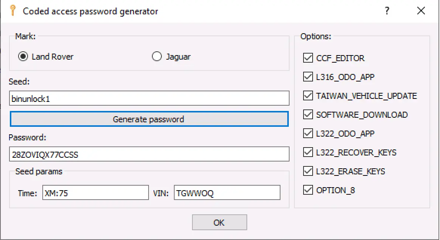Disable the L322_ERASE_KEYS checkbox
This screenshot has width=440, height=240.
point(308,171)
